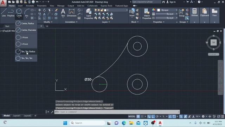The height and width of the screenshot is (127, 225).
Task: Click the Erase tool icon
Action: (56, 10)
